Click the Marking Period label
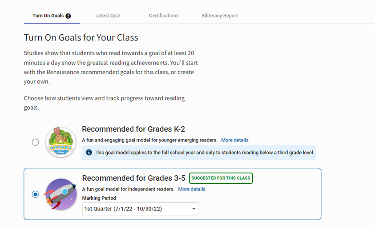Viewport: 375px width, 230px height. tap(99, 198)
